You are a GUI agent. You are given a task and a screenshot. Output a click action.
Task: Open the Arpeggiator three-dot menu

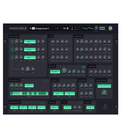[46, 103]
